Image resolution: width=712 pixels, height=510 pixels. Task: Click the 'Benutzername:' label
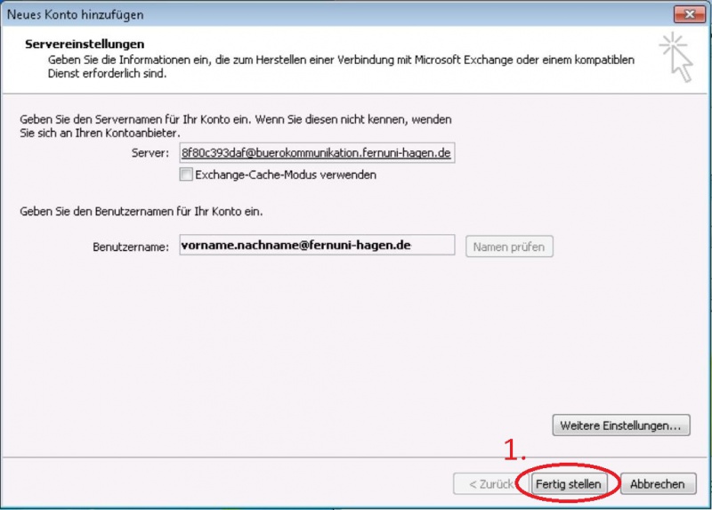pos(131,247)
